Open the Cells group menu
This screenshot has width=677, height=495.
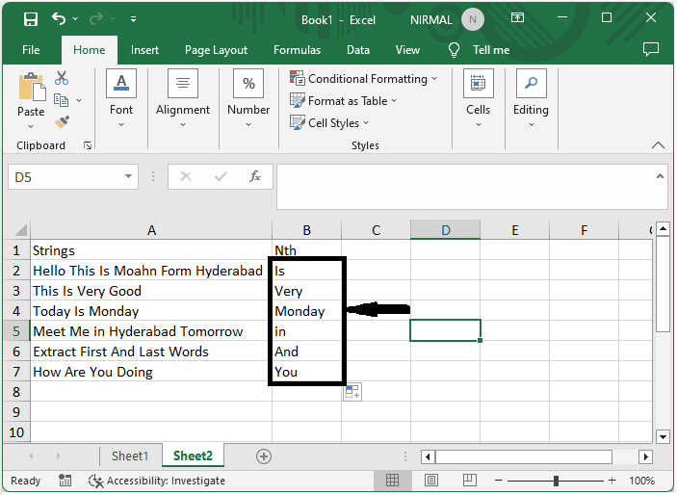click(478, 98)
